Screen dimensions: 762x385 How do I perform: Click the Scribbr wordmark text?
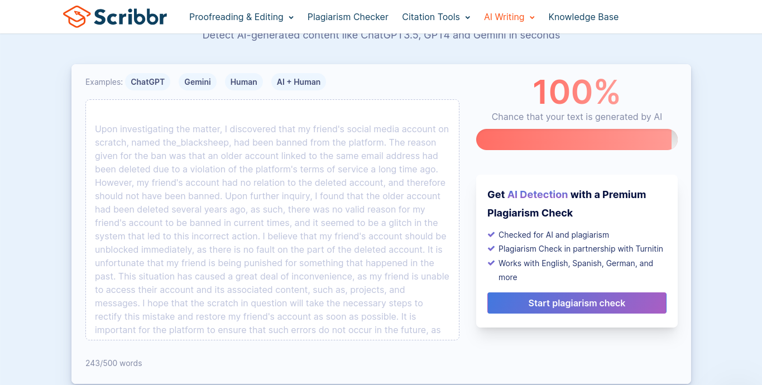[x=130, y=17]
